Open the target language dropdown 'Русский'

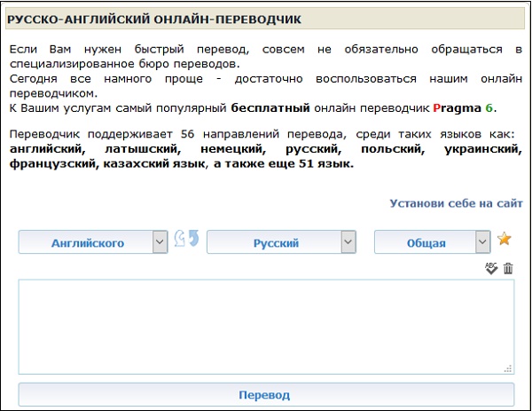pyautogui.click(x=275, y=242)
